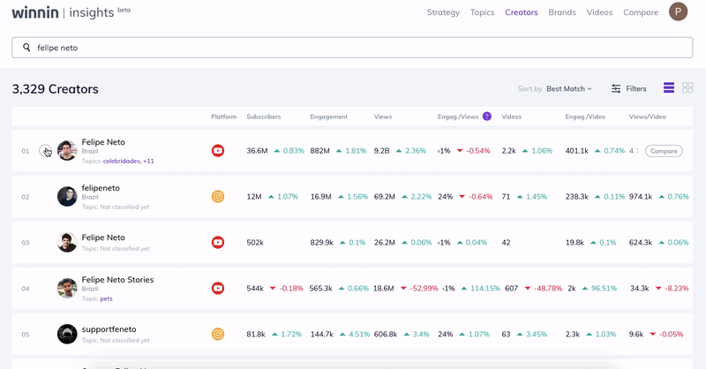The height and width of the screenshot is (369, 706).
Task: Switch to grid view layout
Action: [x=687, y=88]
